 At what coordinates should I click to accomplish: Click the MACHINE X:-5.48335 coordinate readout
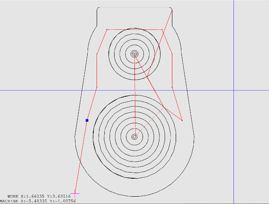pyautogui.click(x=24, y=201)
